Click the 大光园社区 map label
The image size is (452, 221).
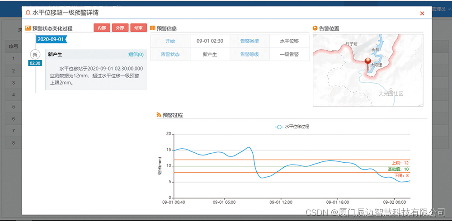391,94
